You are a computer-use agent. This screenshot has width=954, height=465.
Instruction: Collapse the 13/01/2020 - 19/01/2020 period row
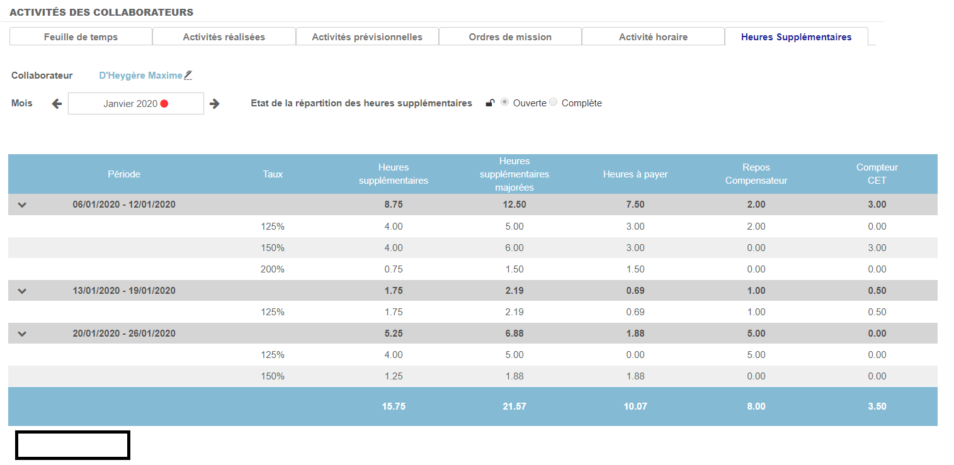click(22, 291)
